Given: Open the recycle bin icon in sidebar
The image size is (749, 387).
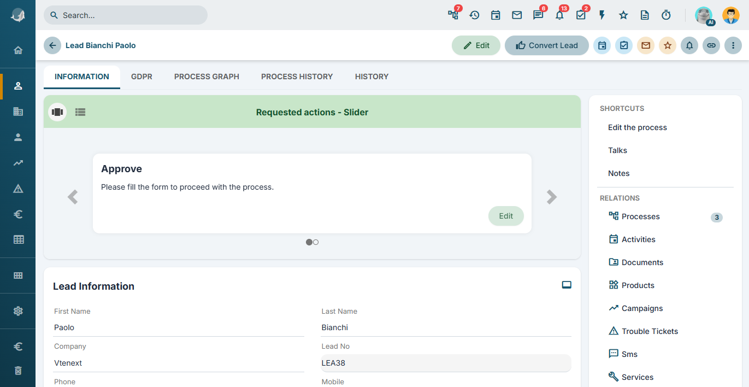Looking at the screenshot, I should [18, 371].
